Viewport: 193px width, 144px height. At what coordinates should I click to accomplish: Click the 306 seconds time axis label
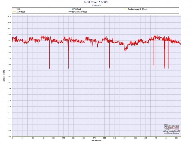104,138
